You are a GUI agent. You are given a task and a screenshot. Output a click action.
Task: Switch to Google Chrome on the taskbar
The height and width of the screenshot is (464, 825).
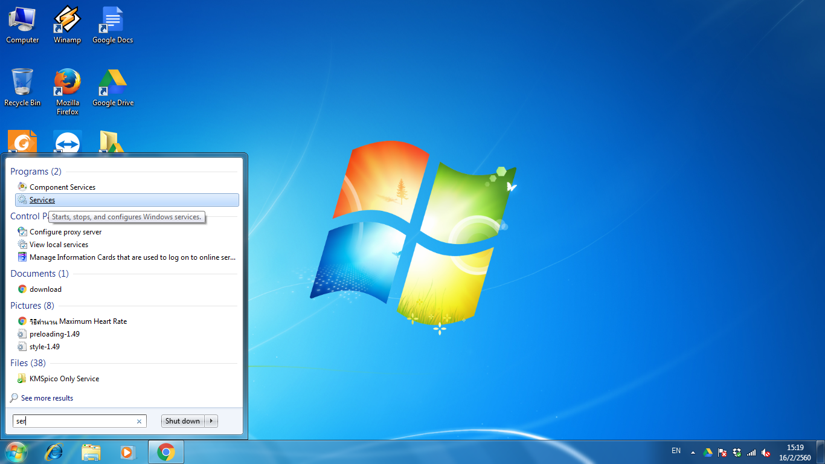166,452
